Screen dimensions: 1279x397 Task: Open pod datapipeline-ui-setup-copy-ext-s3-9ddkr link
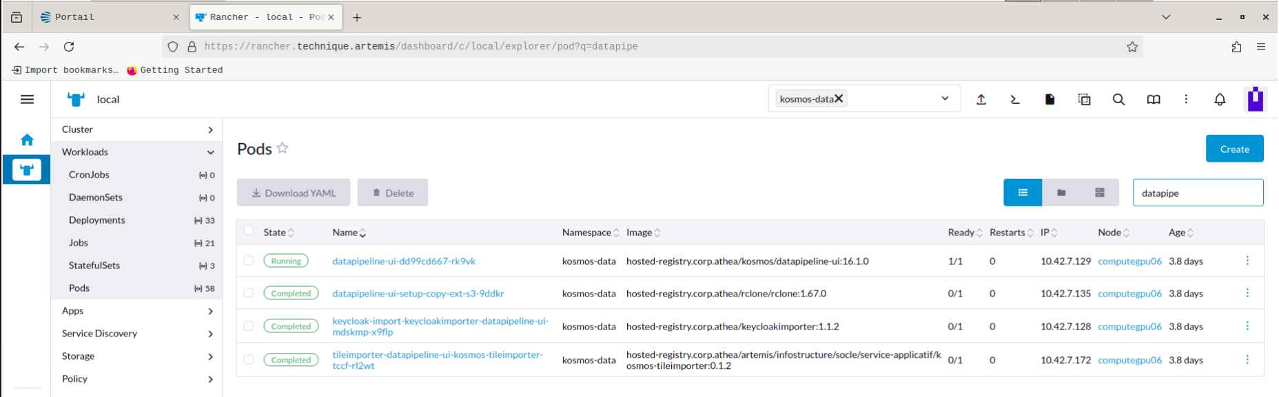[x=418, y=294]
